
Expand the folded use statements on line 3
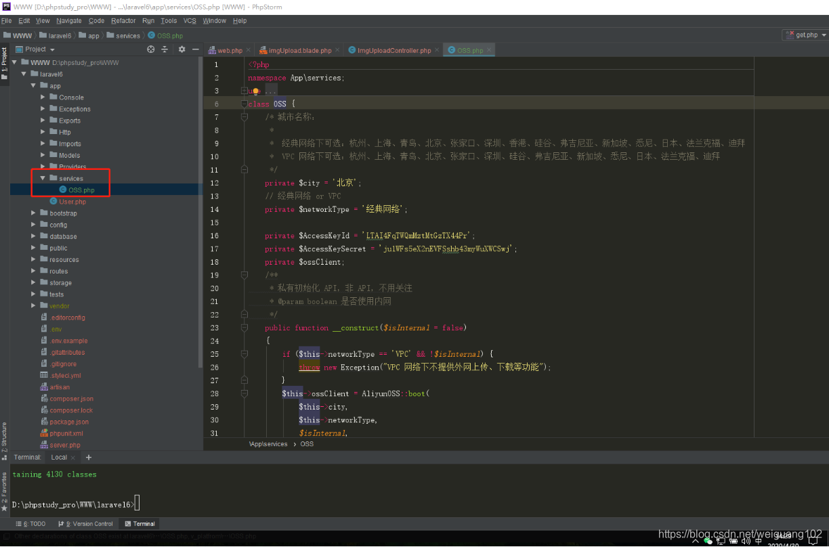click(x=244, y=91)
